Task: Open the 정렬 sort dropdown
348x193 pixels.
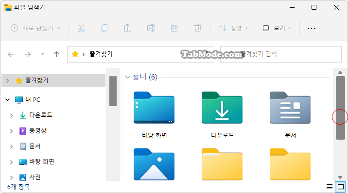Action: tap(233, 28)
